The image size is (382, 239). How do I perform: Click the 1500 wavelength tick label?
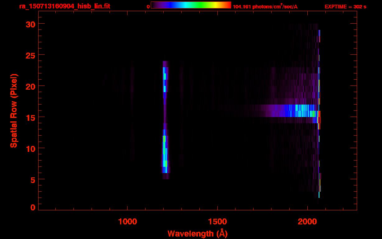pos(217,222)
